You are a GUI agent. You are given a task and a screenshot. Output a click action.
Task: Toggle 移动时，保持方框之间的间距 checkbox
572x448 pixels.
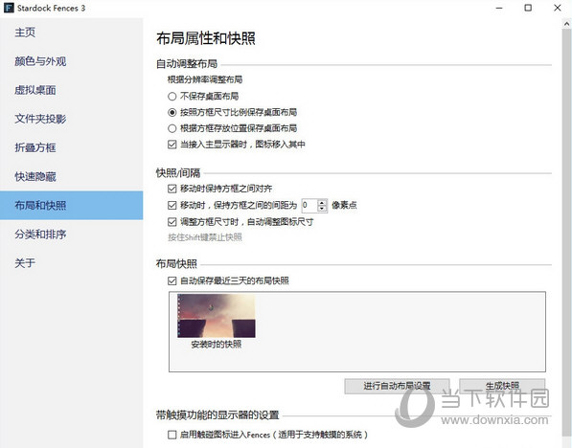pyautogui.click(x=172, y=205)
